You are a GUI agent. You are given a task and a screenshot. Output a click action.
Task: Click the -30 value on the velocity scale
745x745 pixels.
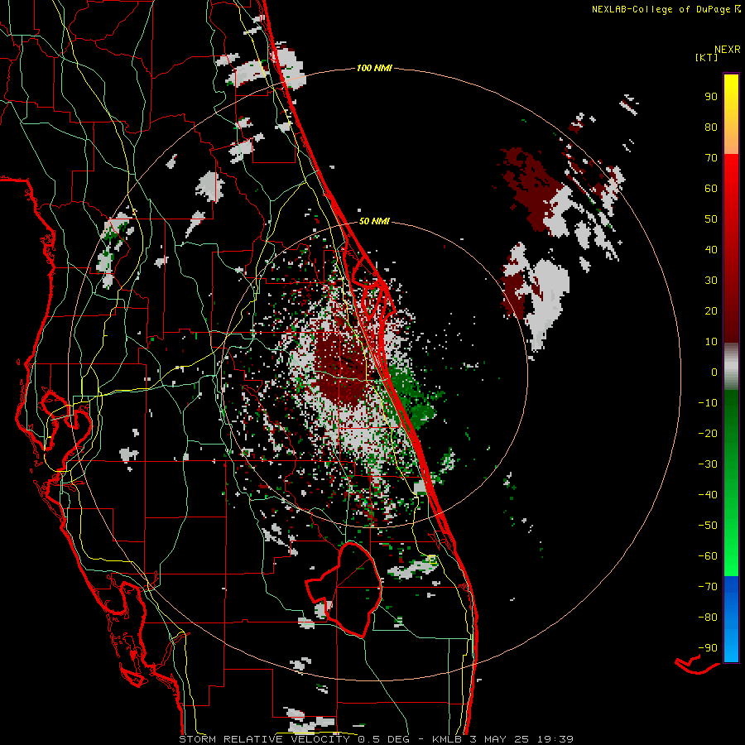click(708, 464)
